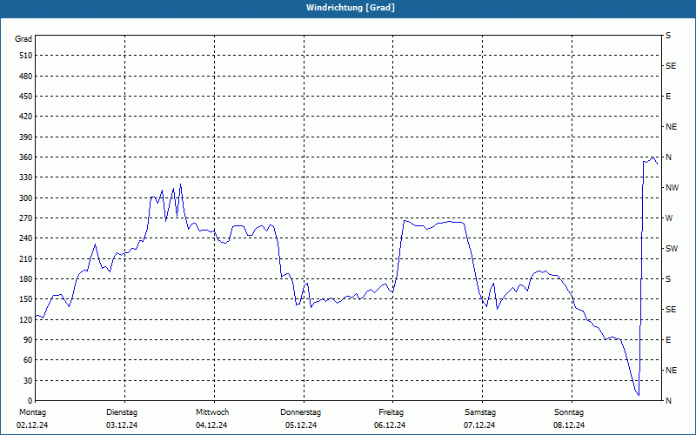
Task: Select the E compass label level with 90
Action: [x=668, y=339]
